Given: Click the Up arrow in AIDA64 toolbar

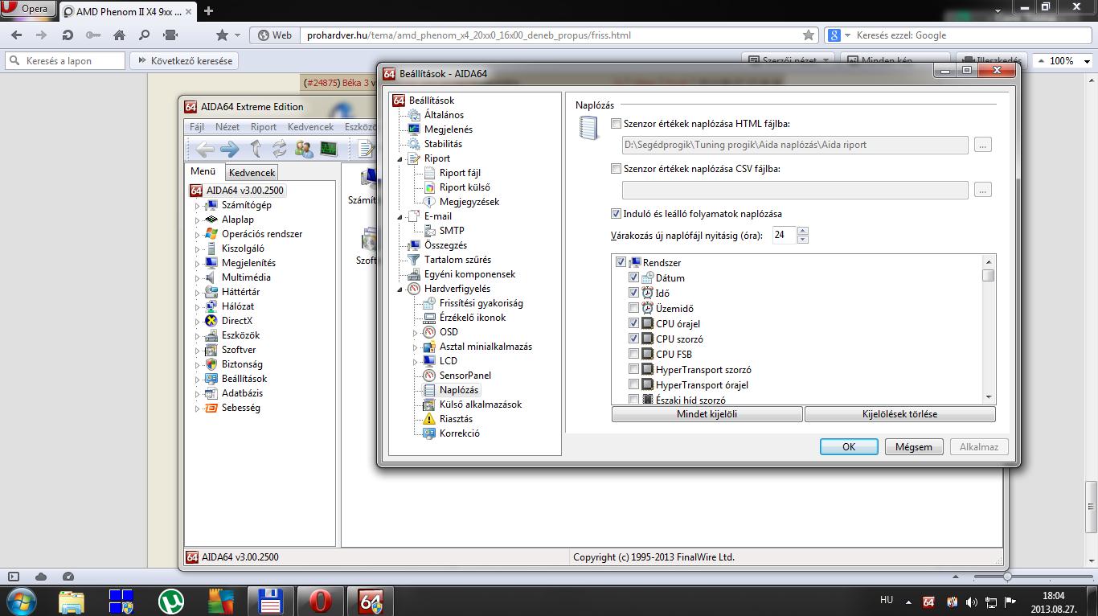Looking at the screenshot, I should [x=256, y=149].
